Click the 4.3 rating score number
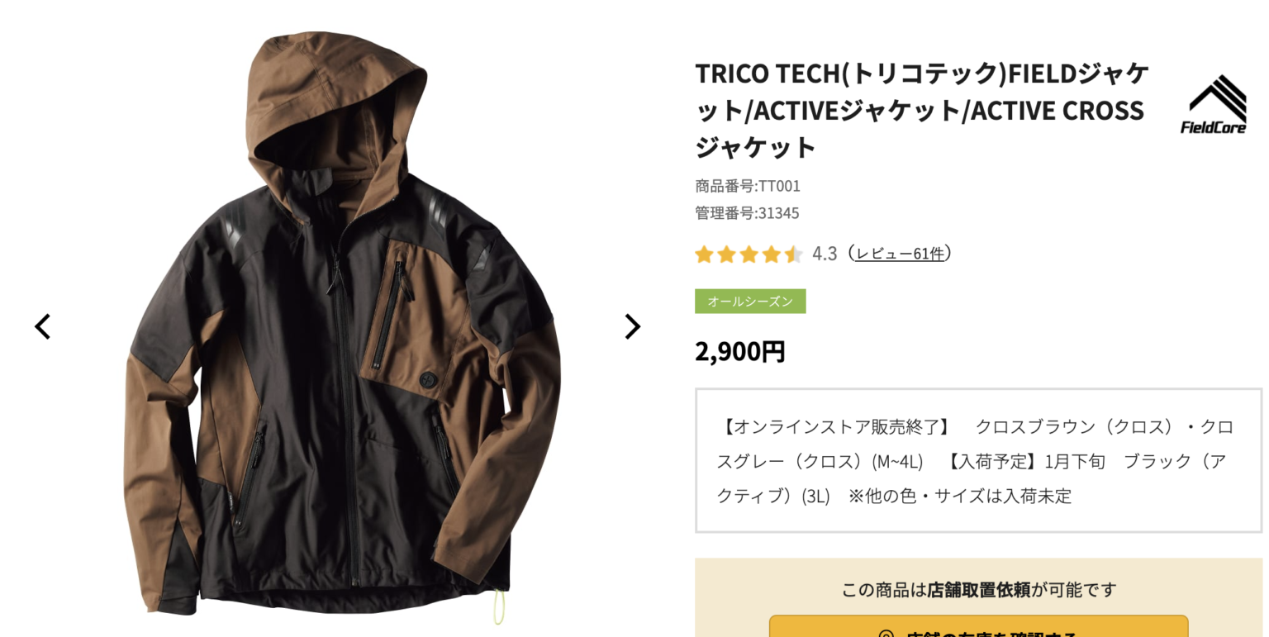The image size is (1269, 637). (x=825, y=254)
